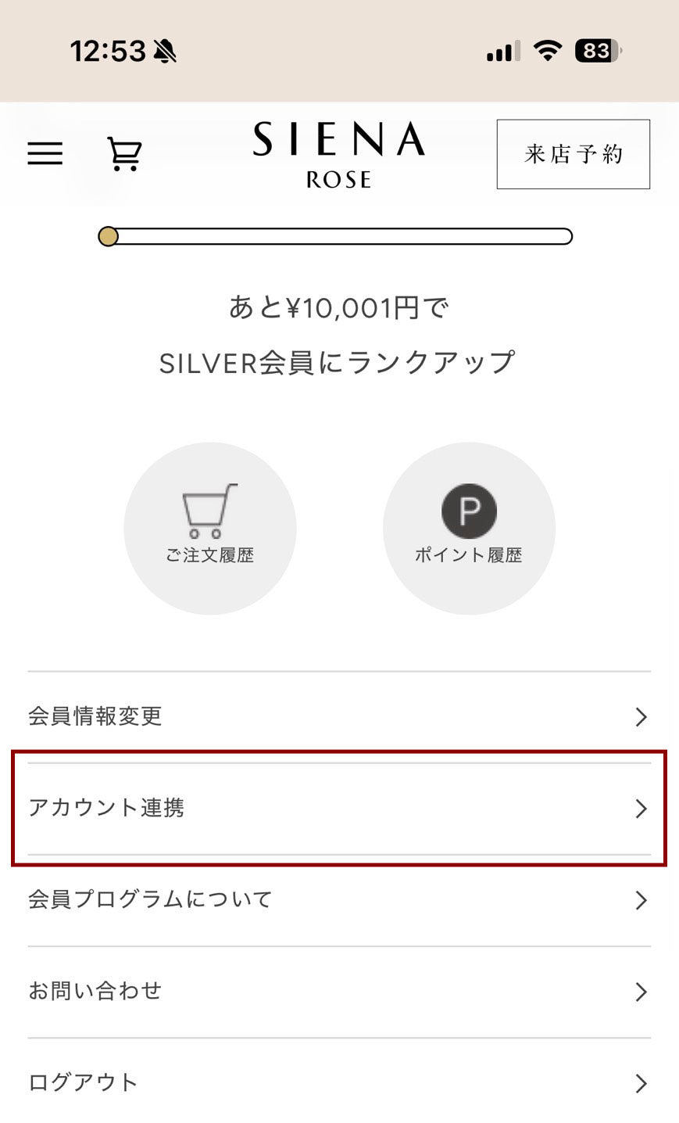Tap the Wi-Fi indicator in the status bar
Screen dimensions: 679x1123
pos(547,49)
